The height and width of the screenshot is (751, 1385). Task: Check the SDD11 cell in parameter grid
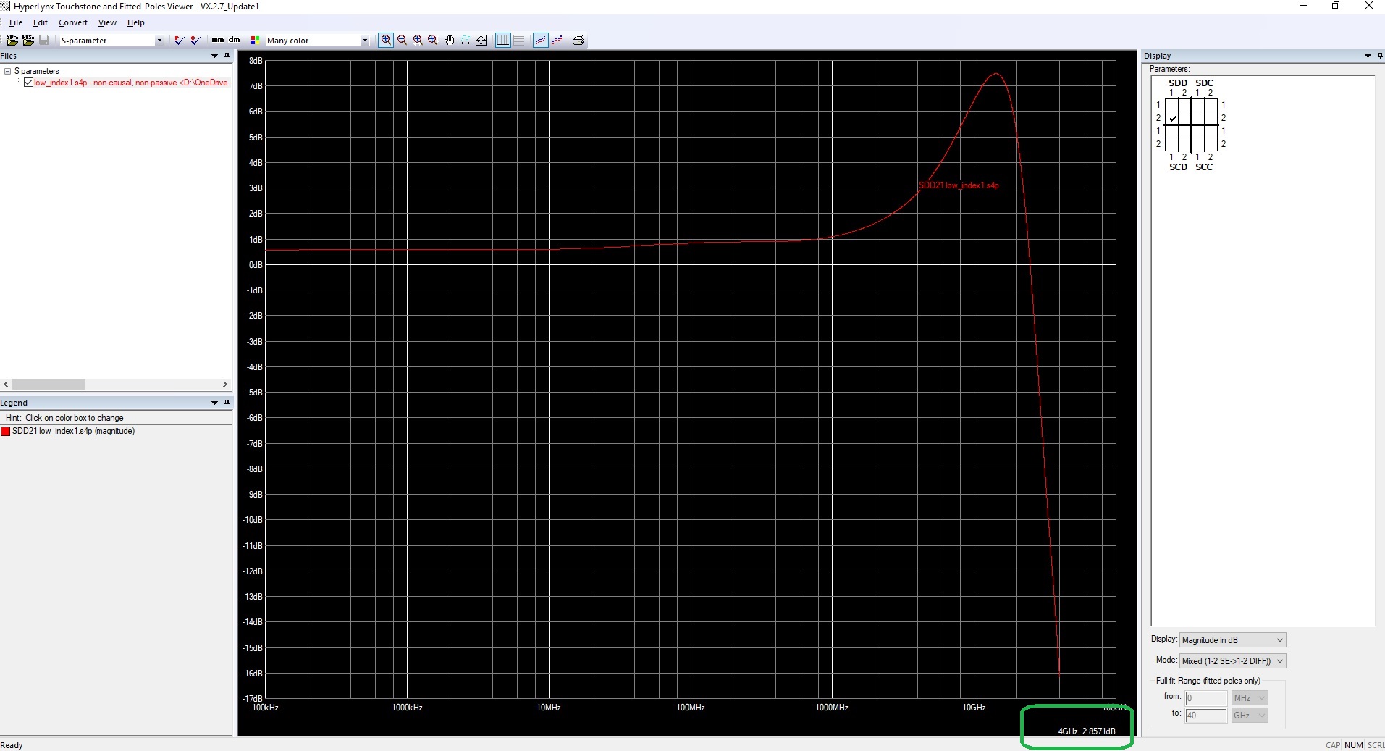[1172, 105]
